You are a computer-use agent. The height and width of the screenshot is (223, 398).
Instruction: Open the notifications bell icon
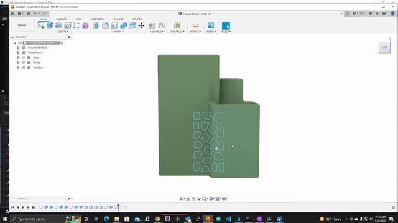[x=377, y=14]
